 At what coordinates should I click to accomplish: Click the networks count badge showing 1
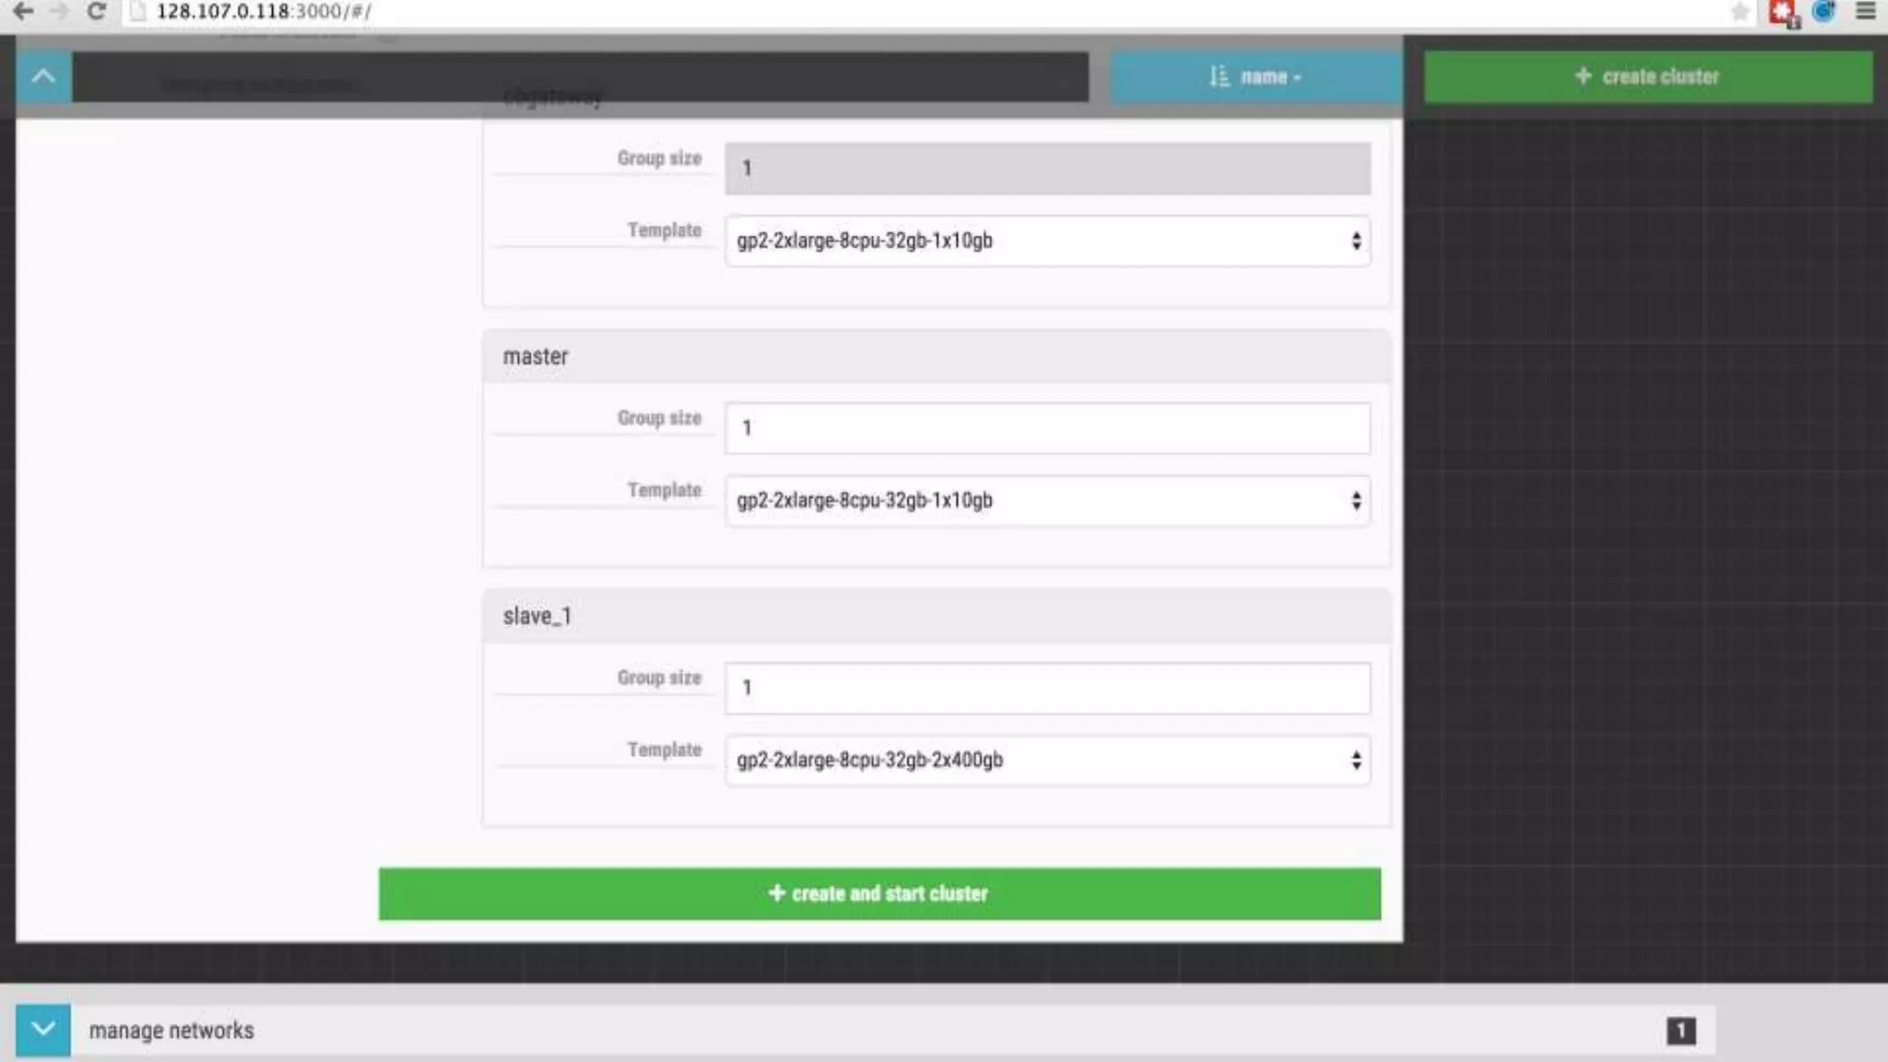tap(1680, 1031)
